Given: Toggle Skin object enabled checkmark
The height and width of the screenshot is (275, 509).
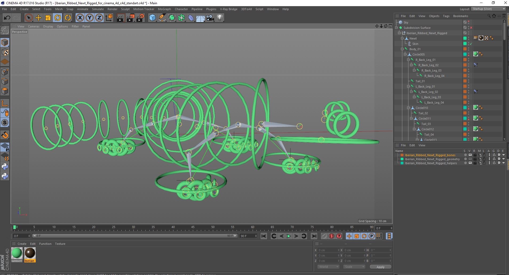Looking at the screenshot, I should [471, 44].
